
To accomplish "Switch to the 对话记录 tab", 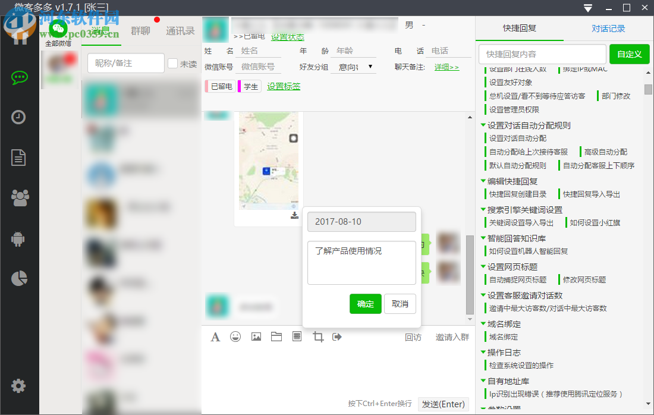I will tap(608, 28).
